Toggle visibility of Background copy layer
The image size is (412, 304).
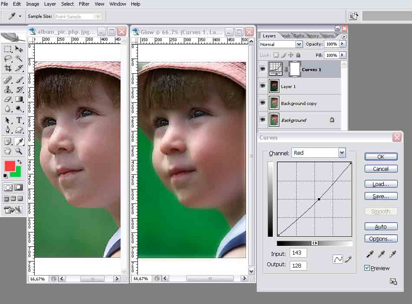click(262, 103)
